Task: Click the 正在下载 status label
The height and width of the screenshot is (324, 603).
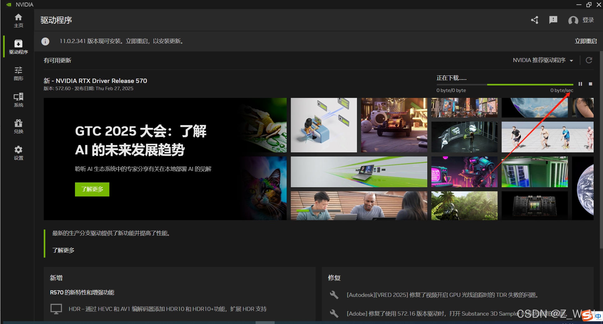Action: (x=451, y=78)
